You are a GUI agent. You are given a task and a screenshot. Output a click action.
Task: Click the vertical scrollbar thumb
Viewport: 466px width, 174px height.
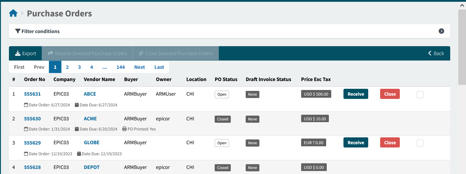462,48
